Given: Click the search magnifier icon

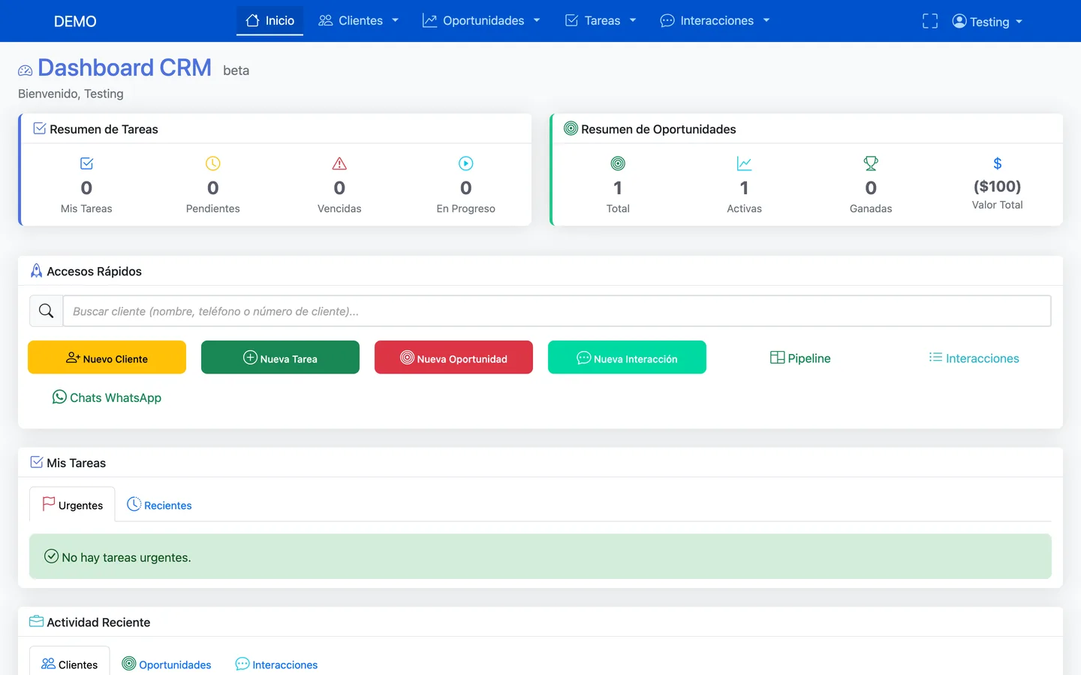Looking at the screenshot, I should click(46, 310).
